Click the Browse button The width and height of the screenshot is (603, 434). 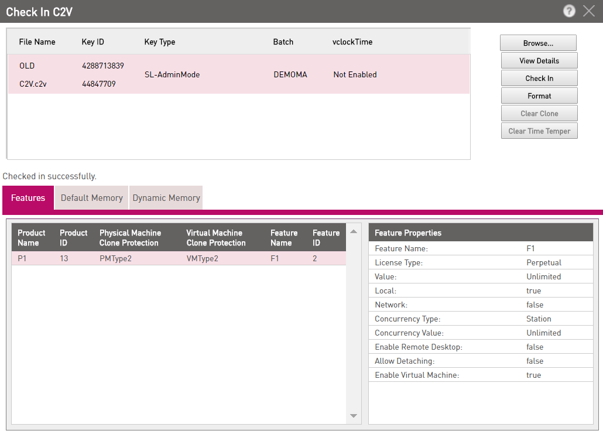coord(538,43)
